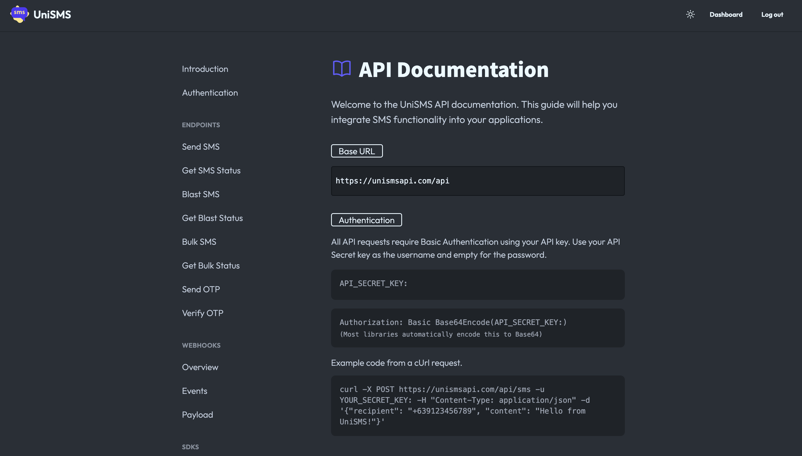The height and width of the screenshot is (456, 802).
Task: Open Get Bulk Status endpoint
Action: click(211, 266)
